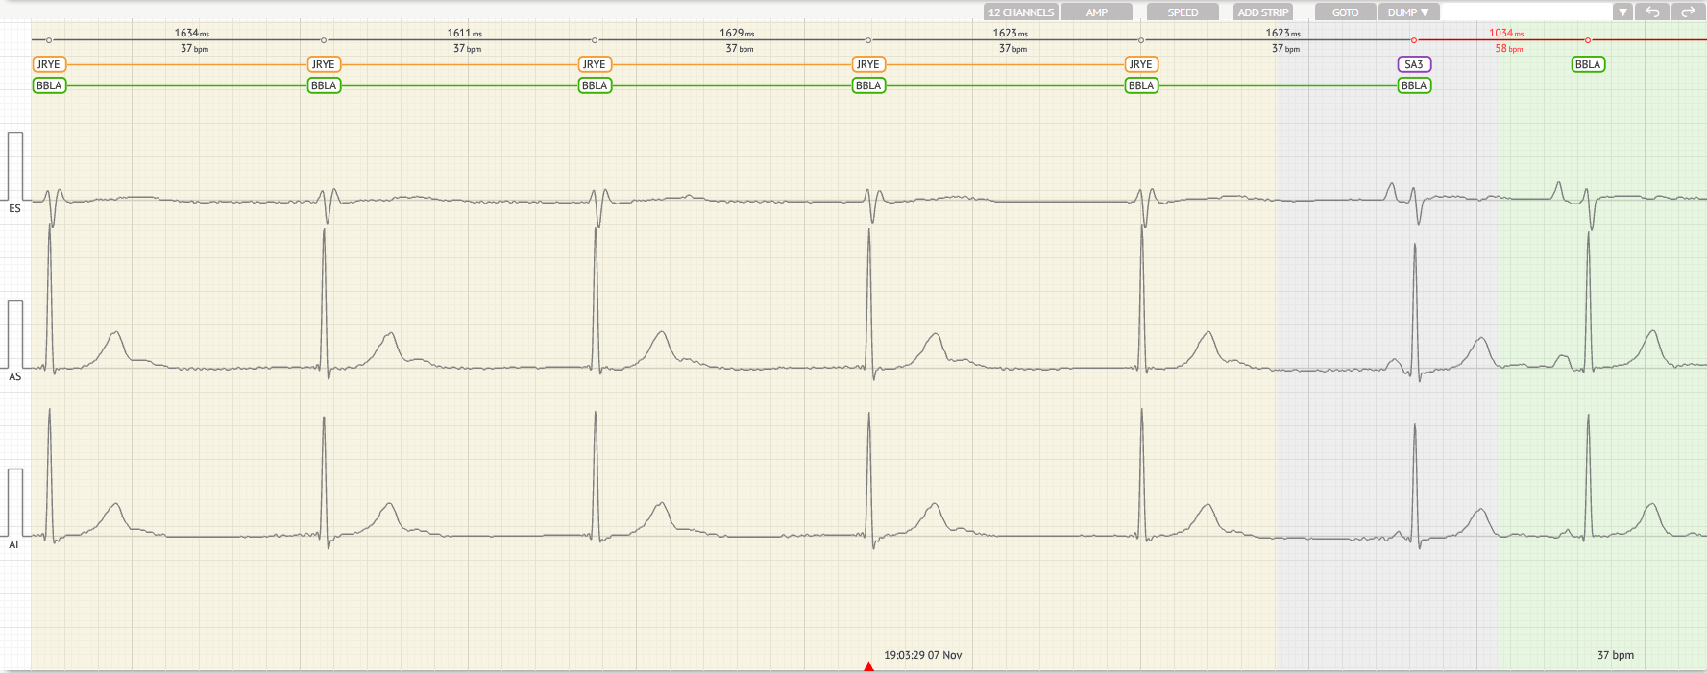This screenshot has width=1707, height=673.
Task: Click the ES lead calibration pulse
Action: 15,166
